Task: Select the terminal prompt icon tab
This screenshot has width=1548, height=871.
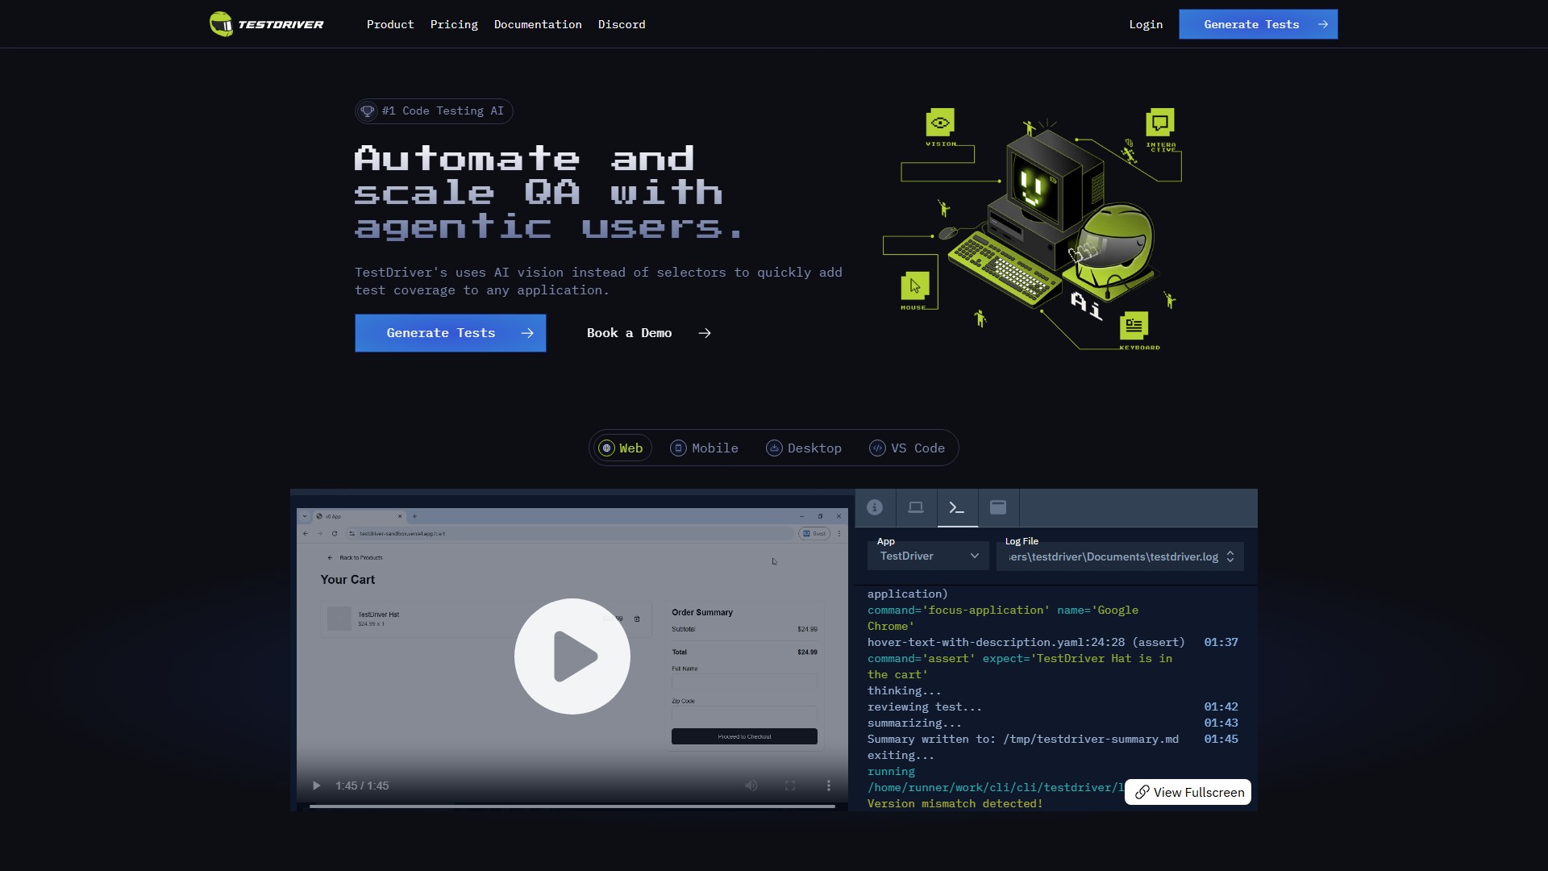Action: 957,507
